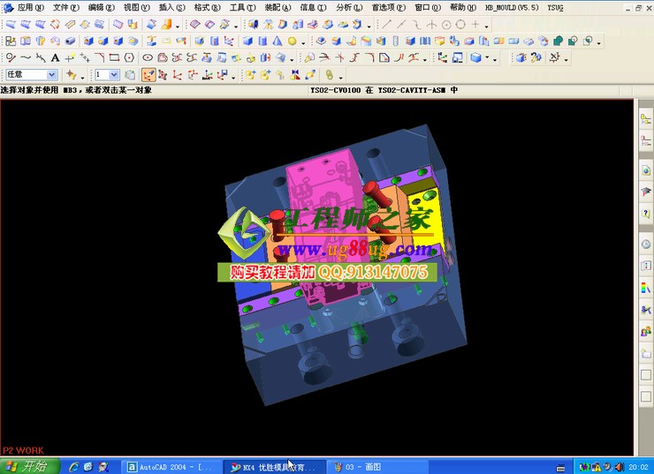
Task: Open the Training graduation-cap side tab
Action: point(646,192)
